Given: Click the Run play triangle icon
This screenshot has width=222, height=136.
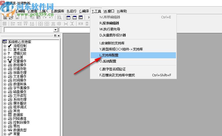Looking at the screenshot, I should [89, 18].
